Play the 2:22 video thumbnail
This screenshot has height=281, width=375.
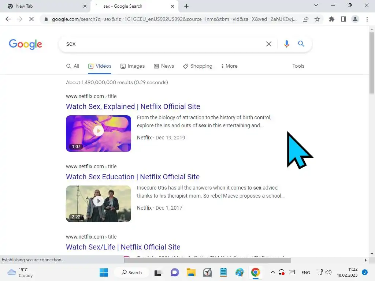pyautogui.click(x=99, y=203)
